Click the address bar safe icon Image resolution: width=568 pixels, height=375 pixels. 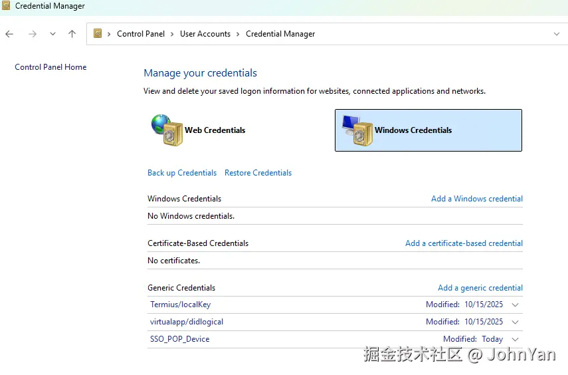pyautogui.click(x=98, y=34)
